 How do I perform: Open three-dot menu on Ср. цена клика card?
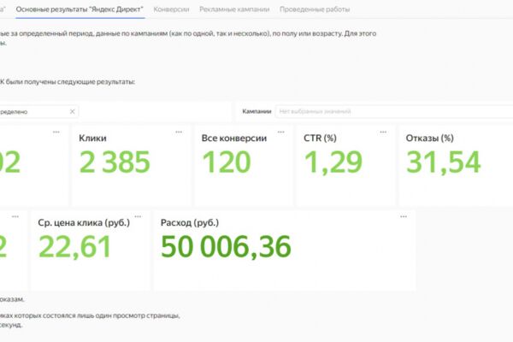click(x=138, y=216)
